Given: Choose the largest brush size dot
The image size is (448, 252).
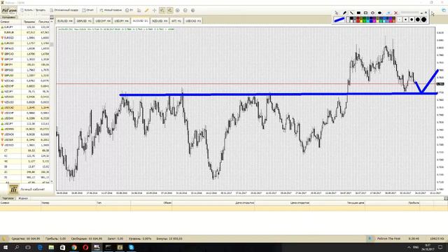Looking at the screenshot, I should [x=423, y=20].
